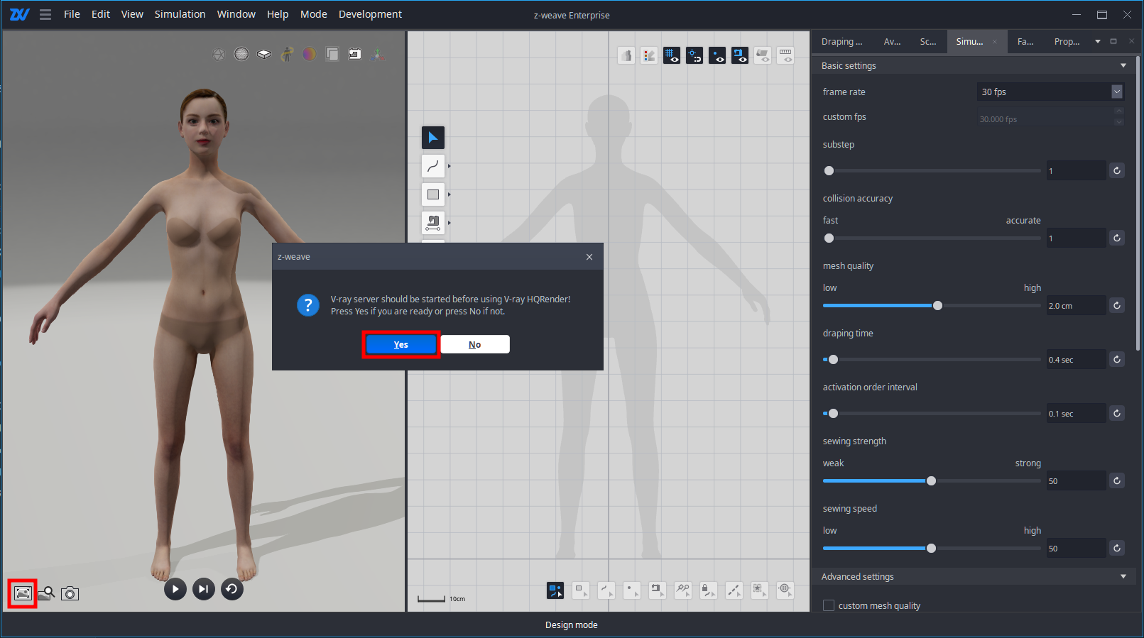Toggle grid visibility in 2D view
This screenshot has height=638, width=1144.
coord(672,55)
